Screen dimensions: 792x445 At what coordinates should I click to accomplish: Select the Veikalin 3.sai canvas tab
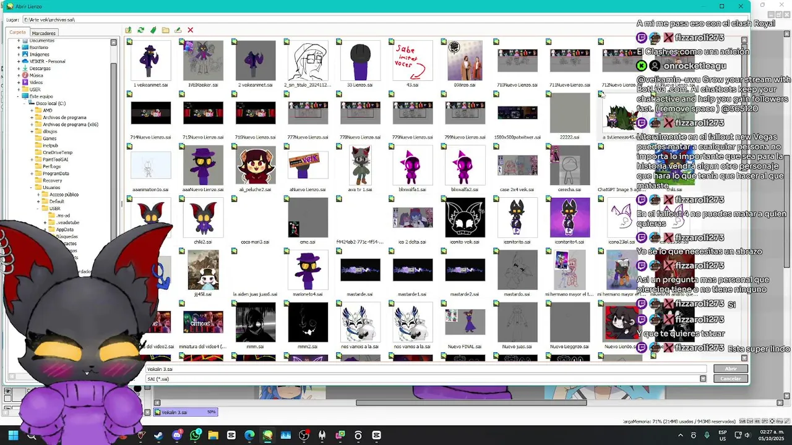tap(185, 412)
